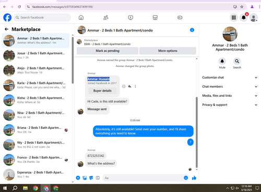Open File Explorer from taskbar

[x=26, y=188]
